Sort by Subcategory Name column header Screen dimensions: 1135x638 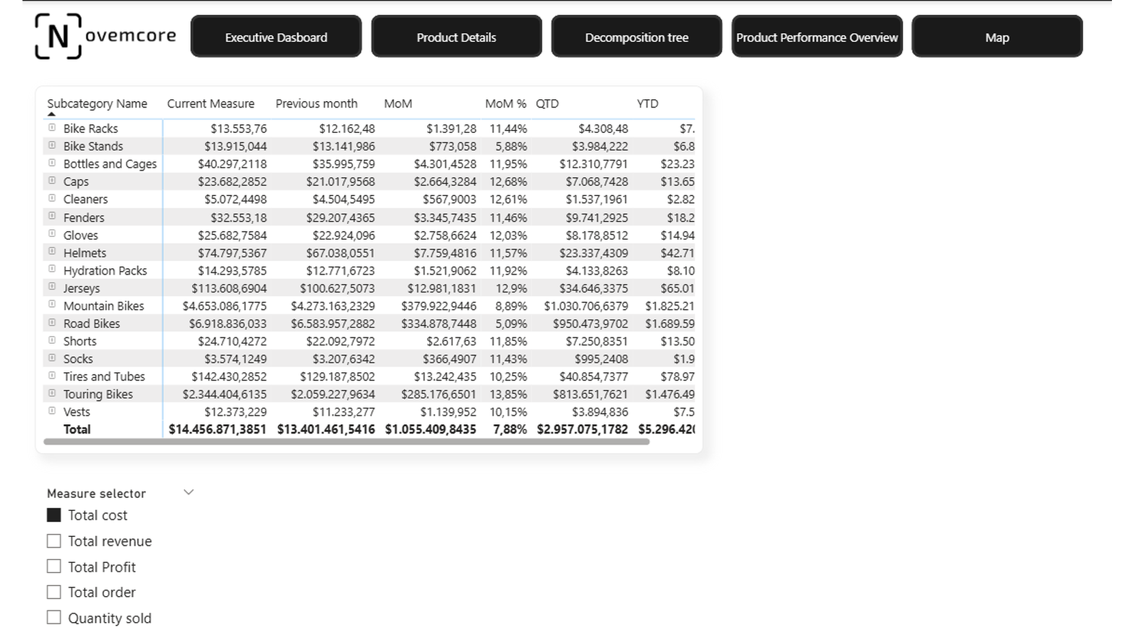tap(97, 104)
